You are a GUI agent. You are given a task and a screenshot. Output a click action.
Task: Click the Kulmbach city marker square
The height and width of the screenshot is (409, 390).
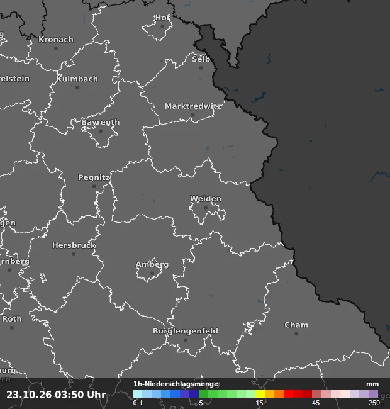click(x=77, y=87)
